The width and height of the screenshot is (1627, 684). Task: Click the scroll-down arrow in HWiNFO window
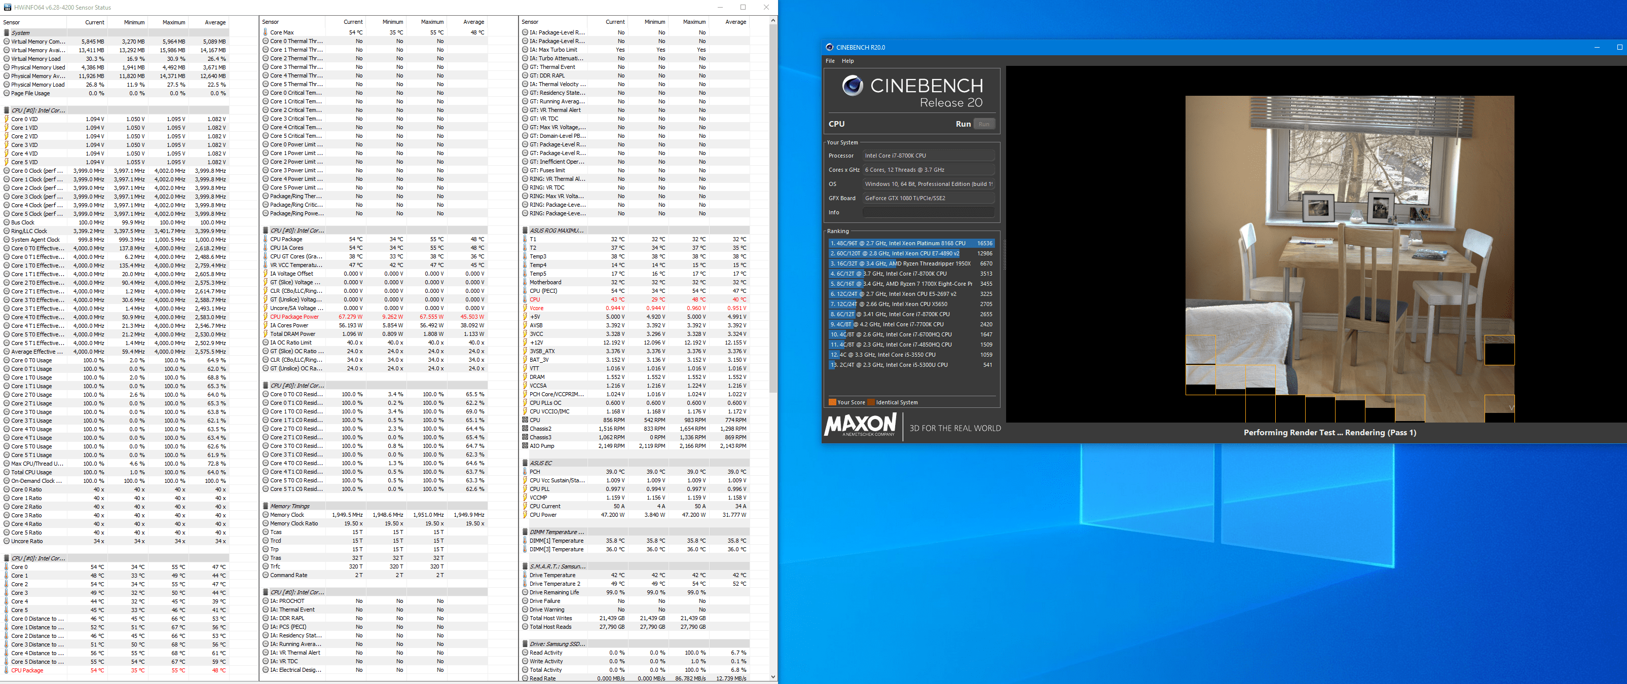pyautogui.click(x=772, y=676)
